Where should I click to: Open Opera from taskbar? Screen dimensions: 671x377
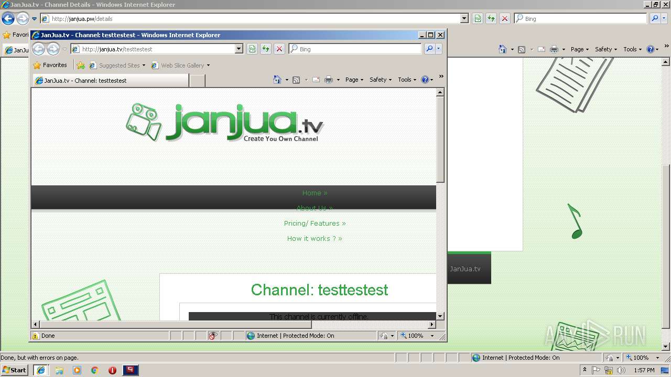(x=112, y=370)
